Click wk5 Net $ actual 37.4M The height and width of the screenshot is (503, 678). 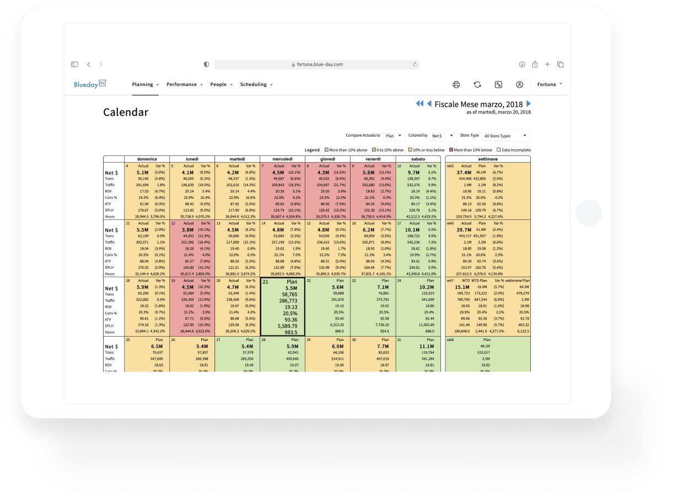[464, 172]
